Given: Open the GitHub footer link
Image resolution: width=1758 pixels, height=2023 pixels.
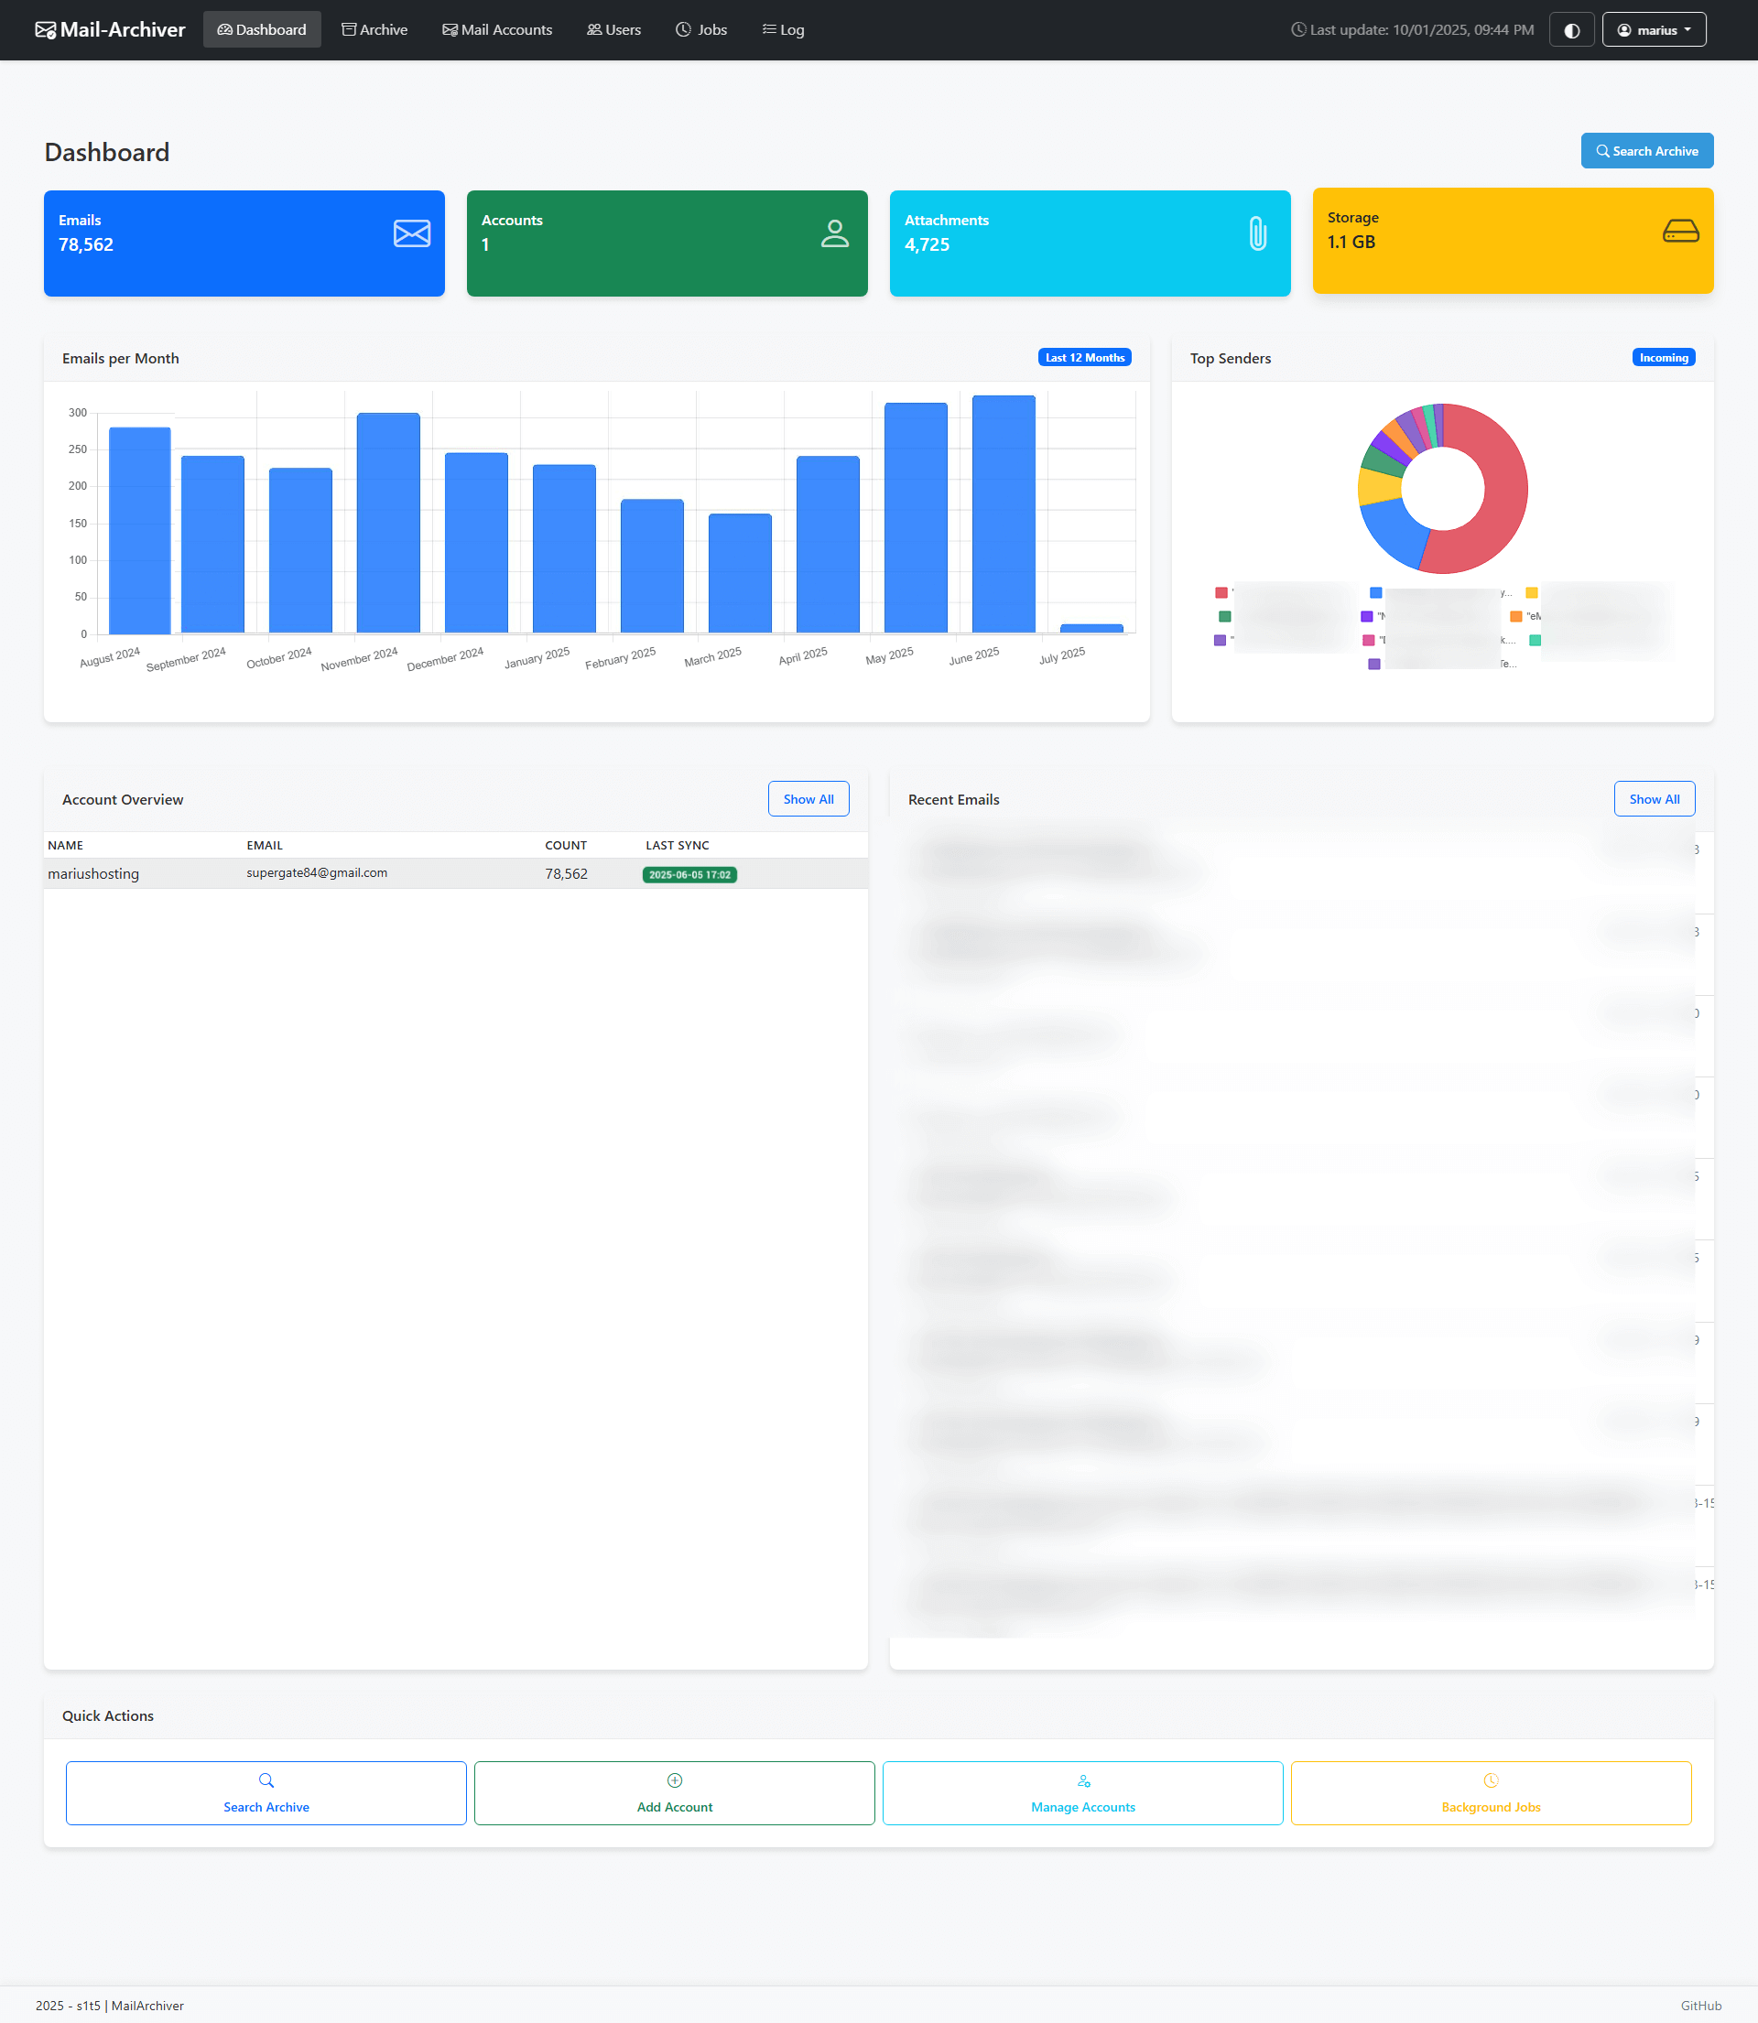Looking at the screenshot, I should [1700, 2006].
